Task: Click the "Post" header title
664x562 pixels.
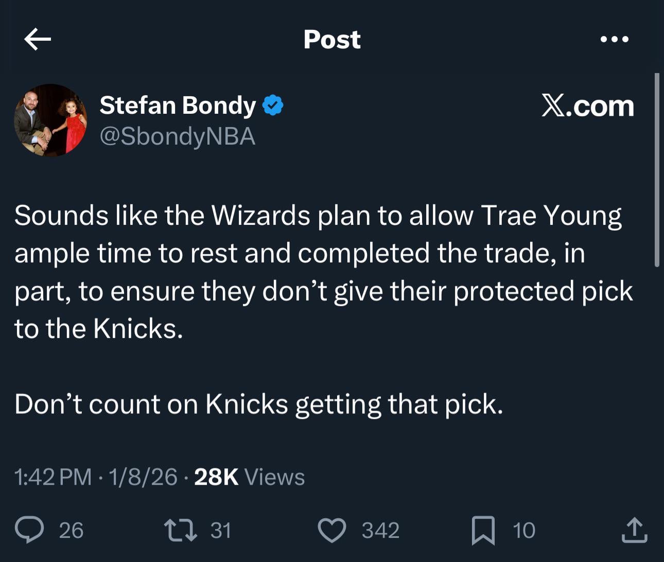Action: pos(332,39)
